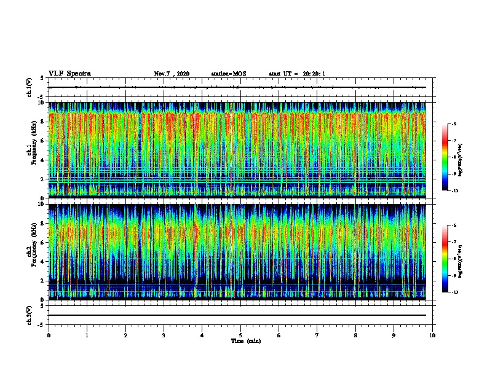Select the "Nov.7 , 2020" date text
487x376 pixels.
(172, 74)
